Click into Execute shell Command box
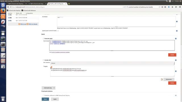Screen dimensions: 182x102 point(112,45)
